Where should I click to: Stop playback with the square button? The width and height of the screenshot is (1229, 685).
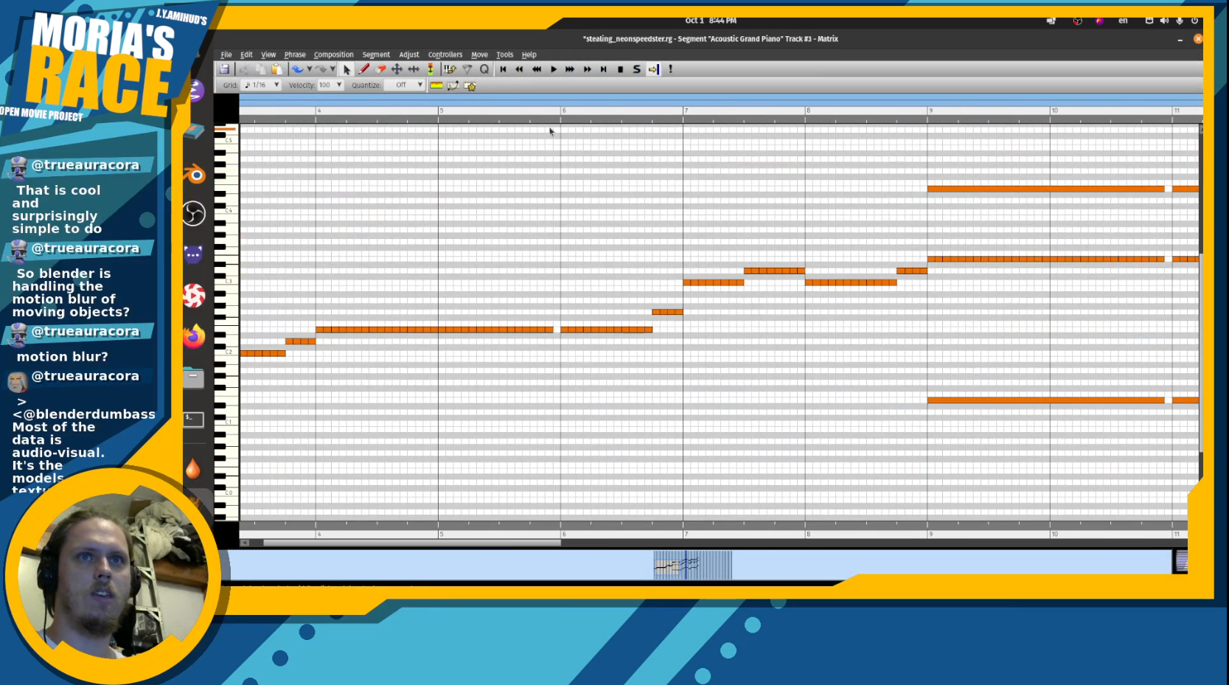pos(620,69)
